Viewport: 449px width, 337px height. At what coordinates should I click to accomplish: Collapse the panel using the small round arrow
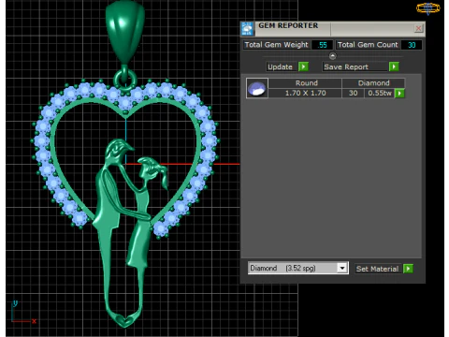tap(333, 56)
